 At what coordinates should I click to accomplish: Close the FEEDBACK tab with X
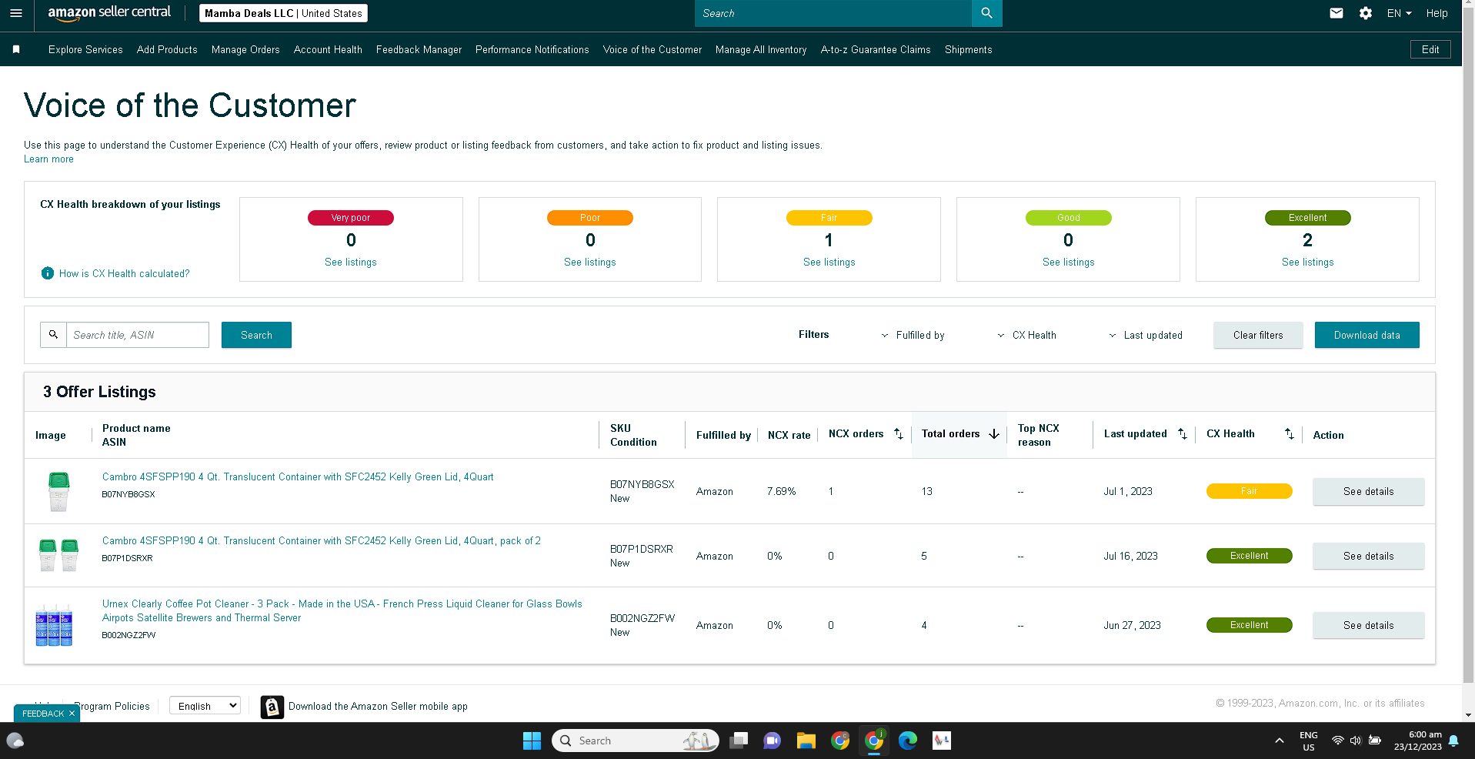pyautogui.click(x=72, y=714)
